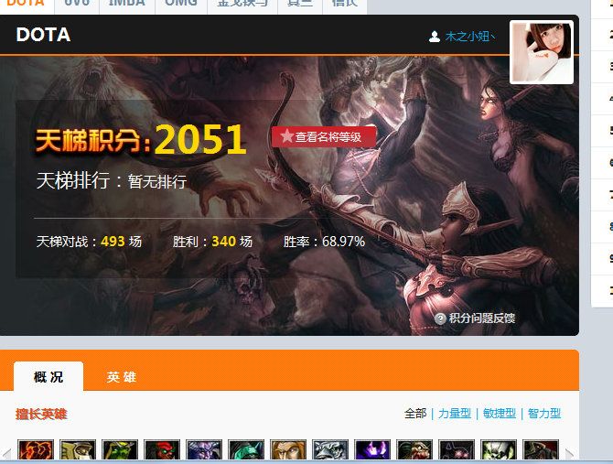This screenshot has height=464, width=613.
Task: Click the DOTA title in black header
Action: [43, 35]
